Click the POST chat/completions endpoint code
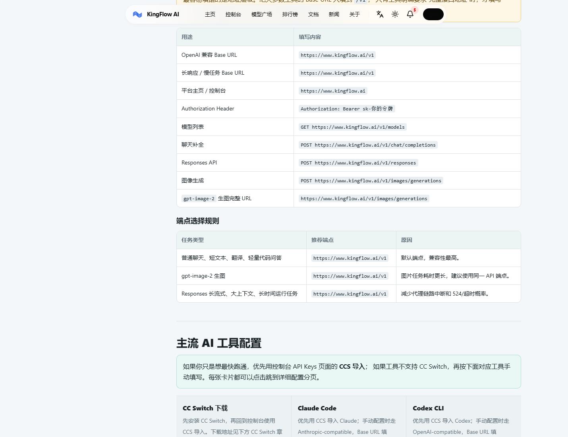The width and height of the screenshot is (568, 437). pos(368,145)
